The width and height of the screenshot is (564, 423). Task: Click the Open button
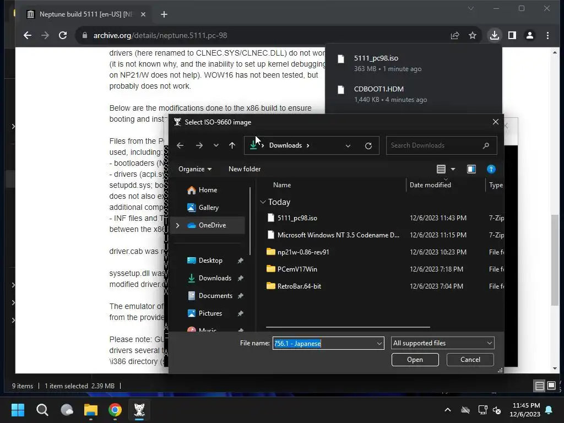(x=415, y=360)
